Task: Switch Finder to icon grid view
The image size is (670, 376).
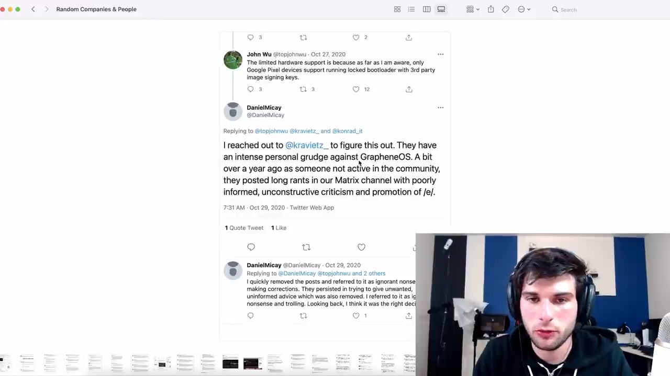Action: coord(397,9)
